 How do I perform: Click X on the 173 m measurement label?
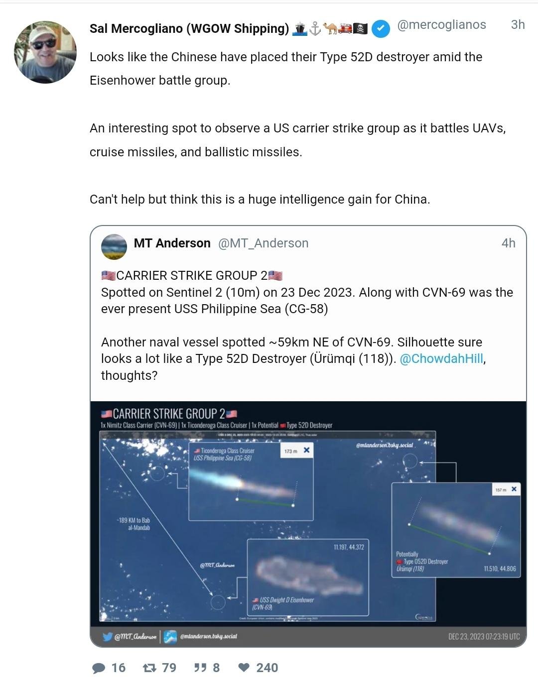click(x=307, y=450)
